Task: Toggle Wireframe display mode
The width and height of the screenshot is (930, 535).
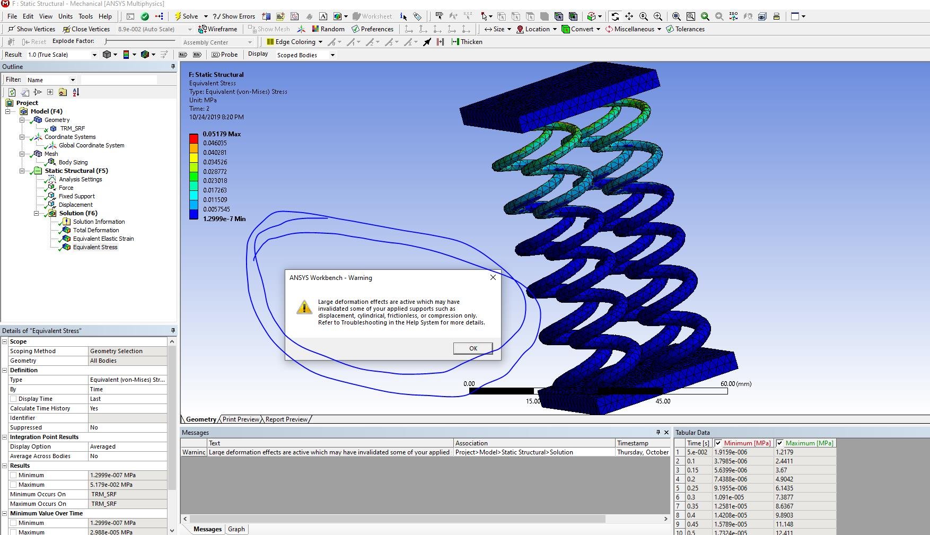Action: (x=217, y=29)
